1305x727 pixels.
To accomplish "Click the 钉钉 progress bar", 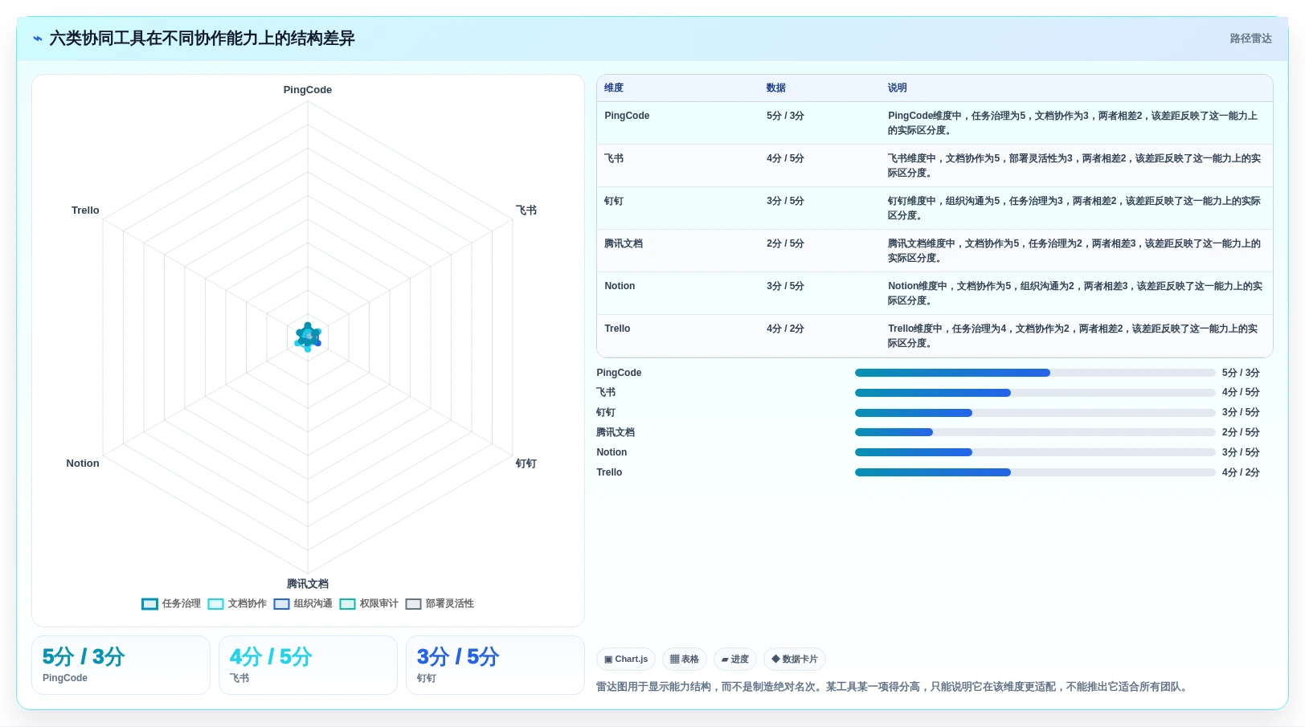I will [x=1035, y=413].
